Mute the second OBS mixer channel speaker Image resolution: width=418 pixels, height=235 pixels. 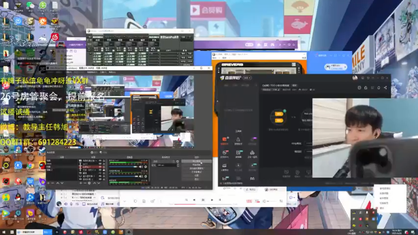coord(140,176)
